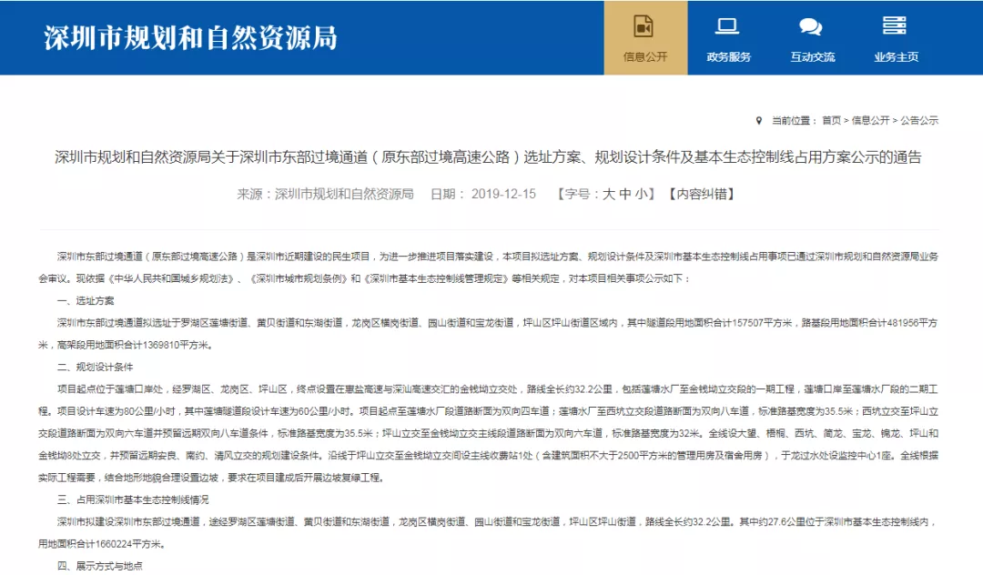Set font size to 小
This screenshot has height=575, width=983.
tap(643, 194)
